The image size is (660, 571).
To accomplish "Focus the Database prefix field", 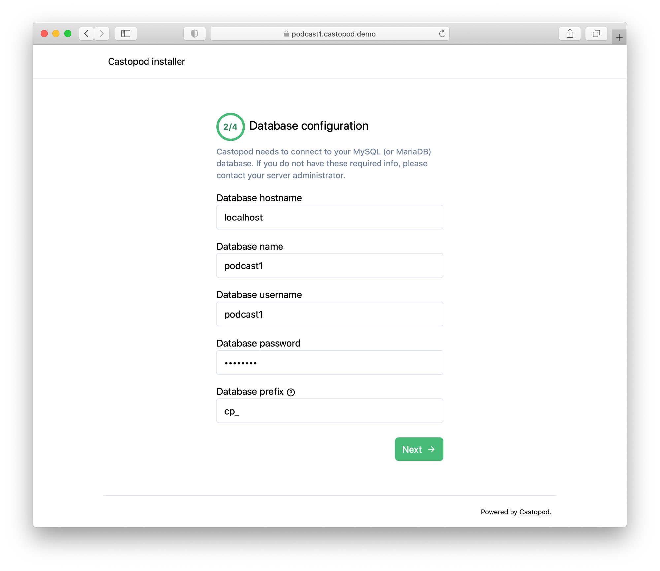I will tap(330, 411).
